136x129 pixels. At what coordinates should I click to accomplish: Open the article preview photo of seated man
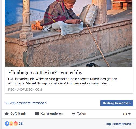pos(69,33)
